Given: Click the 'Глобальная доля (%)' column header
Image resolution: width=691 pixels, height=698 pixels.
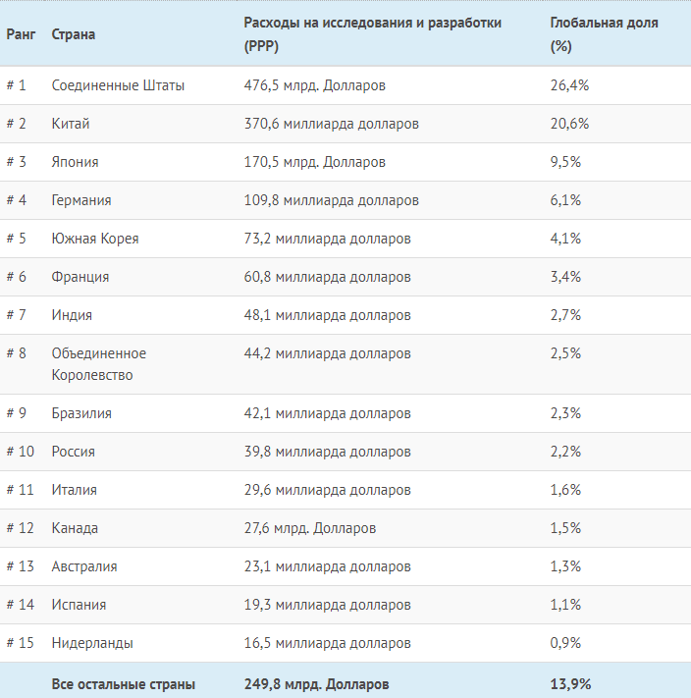Looking at the screenshot, I should pos(604,33).
